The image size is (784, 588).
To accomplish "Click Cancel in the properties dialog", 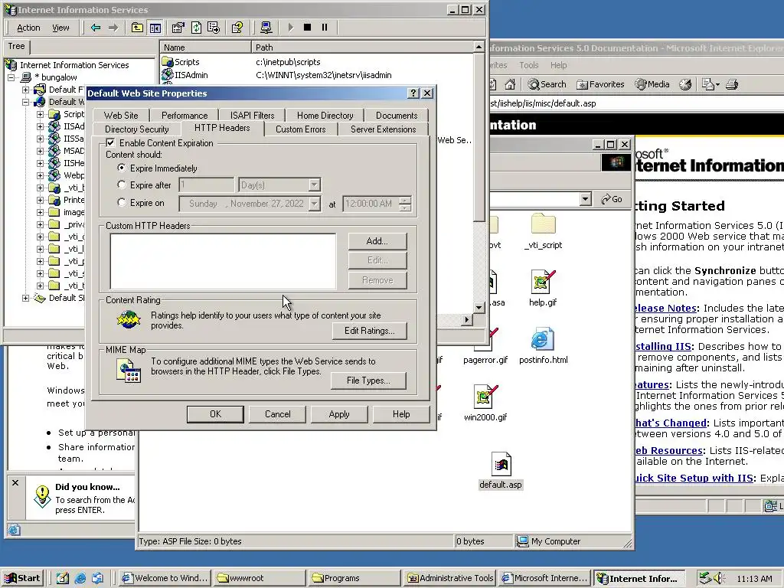I will pos(277,414).
